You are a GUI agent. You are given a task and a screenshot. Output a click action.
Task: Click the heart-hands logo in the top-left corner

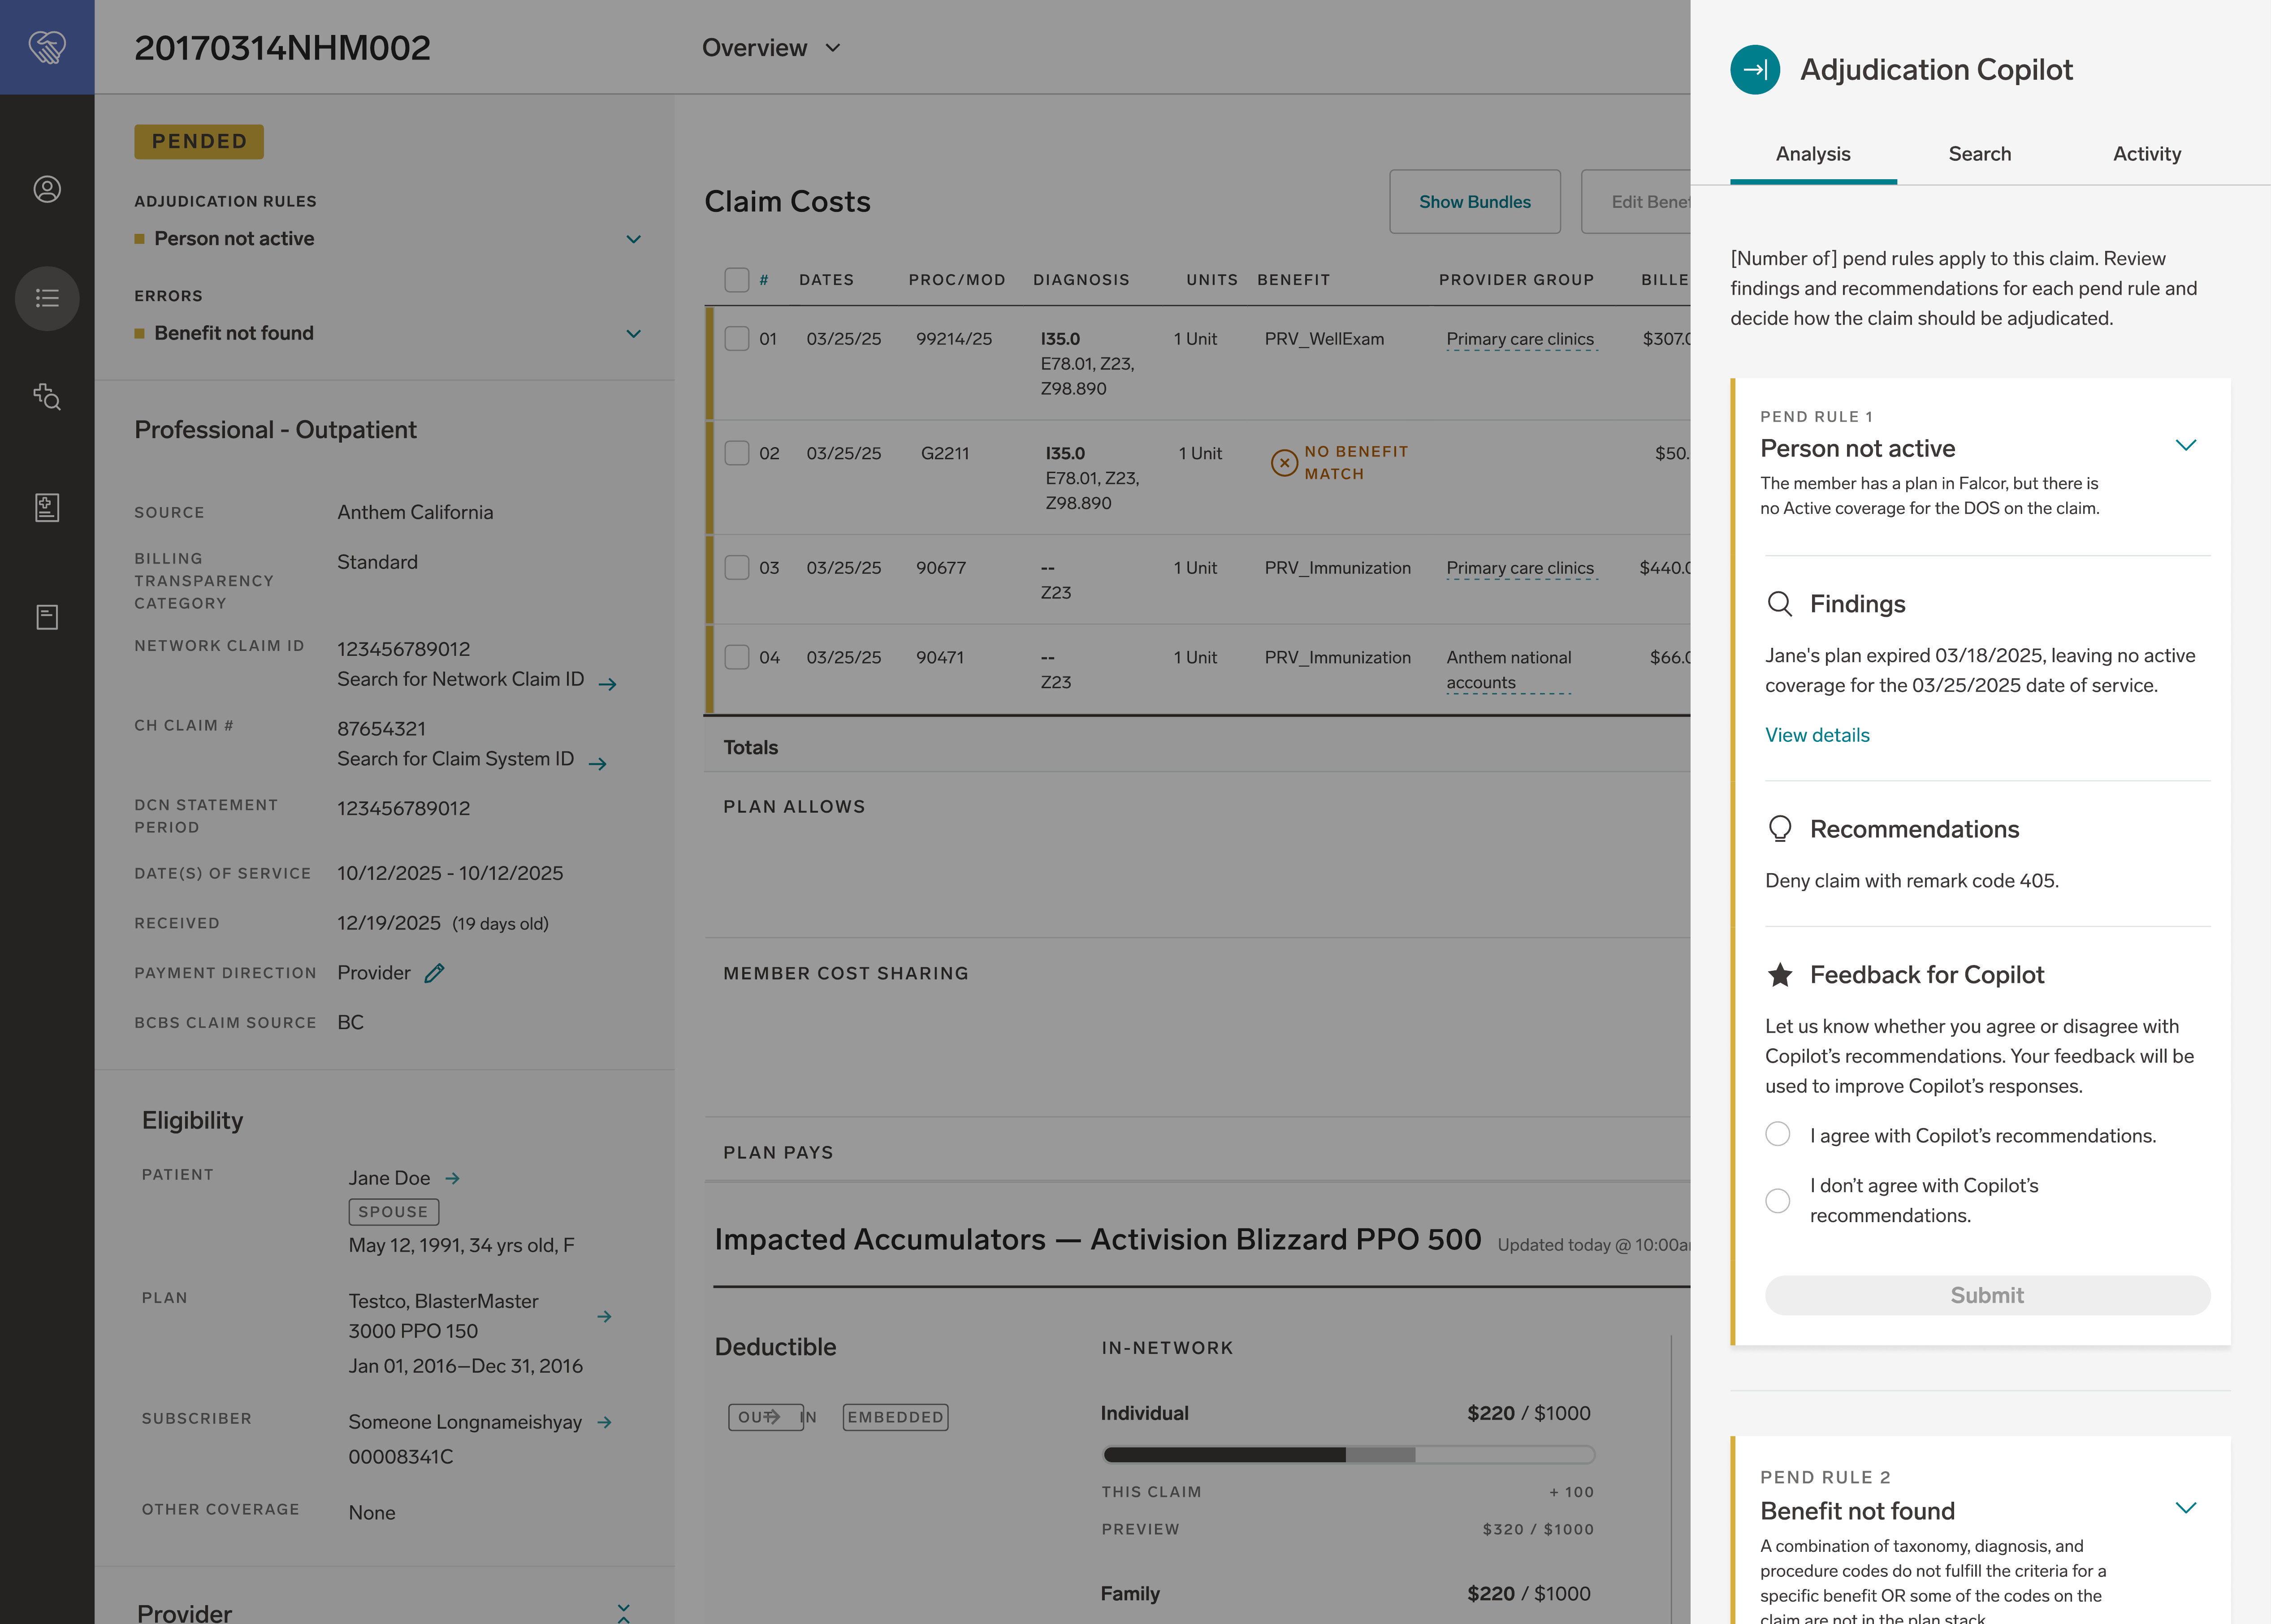coord(47,47)
